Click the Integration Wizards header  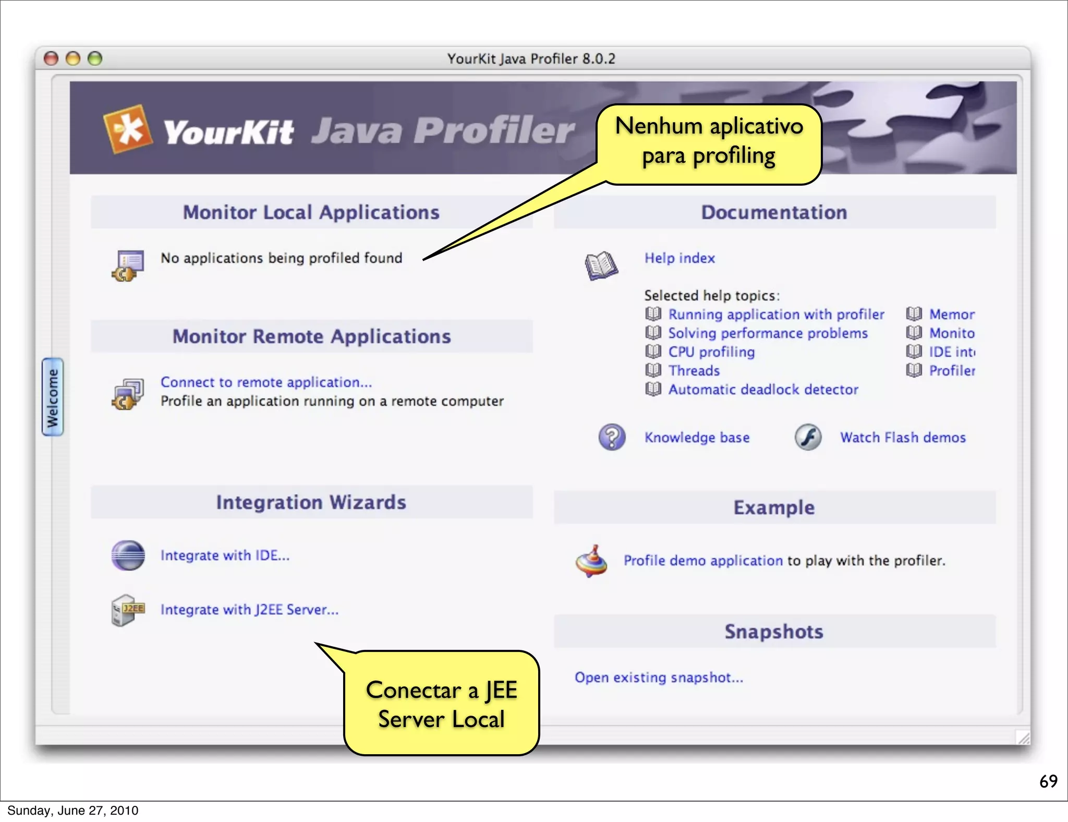[x=311, y=502]
